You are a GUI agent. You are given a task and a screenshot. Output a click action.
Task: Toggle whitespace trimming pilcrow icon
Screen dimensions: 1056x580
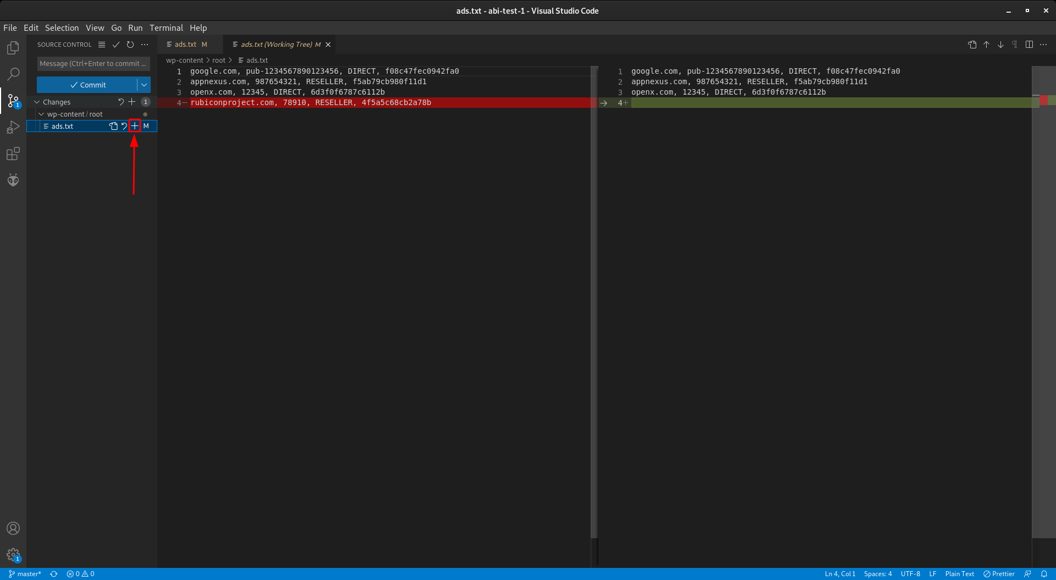coord(1015,45)
